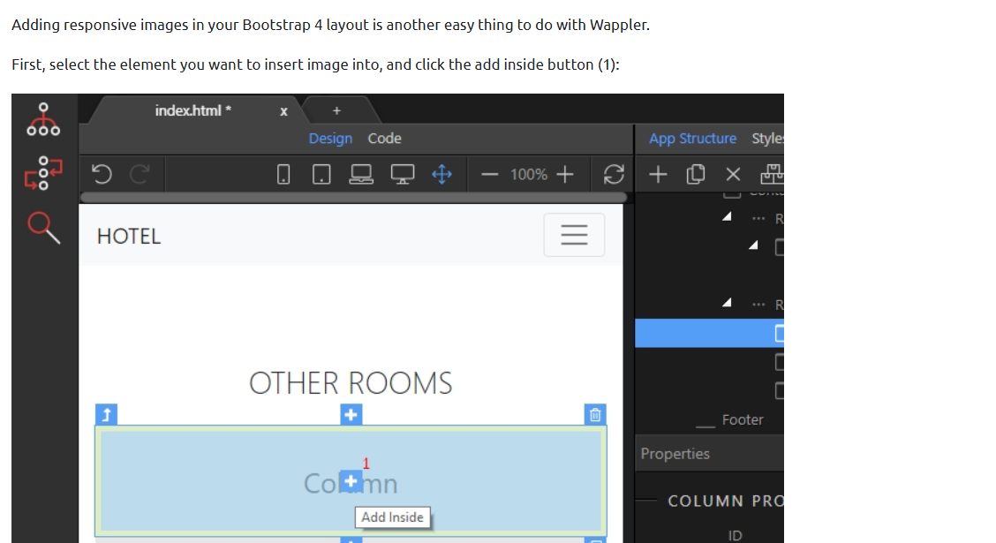Zoom out with the minus button
Image resolution: width=996 pixels, height=543 pixels.
click(490, 175)
